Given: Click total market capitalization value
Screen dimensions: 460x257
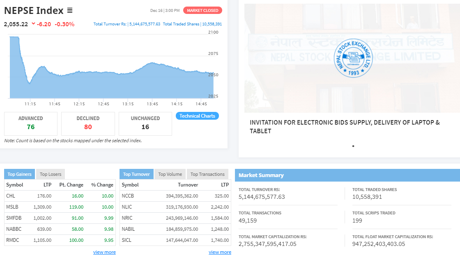Looking at the screenshot, I should coord(267,244).
